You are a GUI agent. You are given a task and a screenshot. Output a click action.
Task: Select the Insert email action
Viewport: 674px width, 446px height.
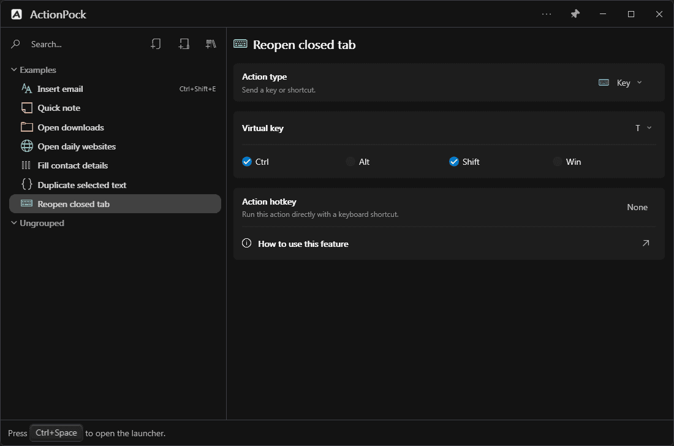click(x=115, y=89)
